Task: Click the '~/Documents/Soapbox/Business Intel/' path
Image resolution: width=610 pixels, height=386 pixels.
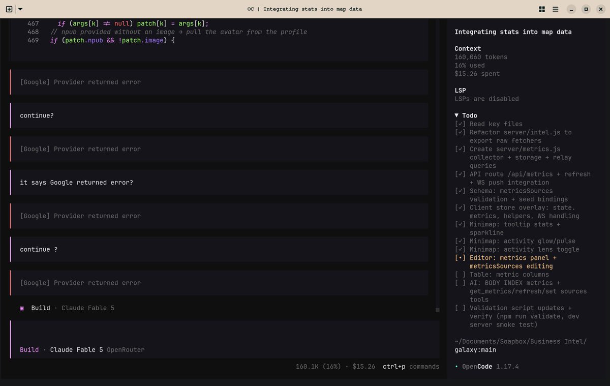Action: click(521, 341)
